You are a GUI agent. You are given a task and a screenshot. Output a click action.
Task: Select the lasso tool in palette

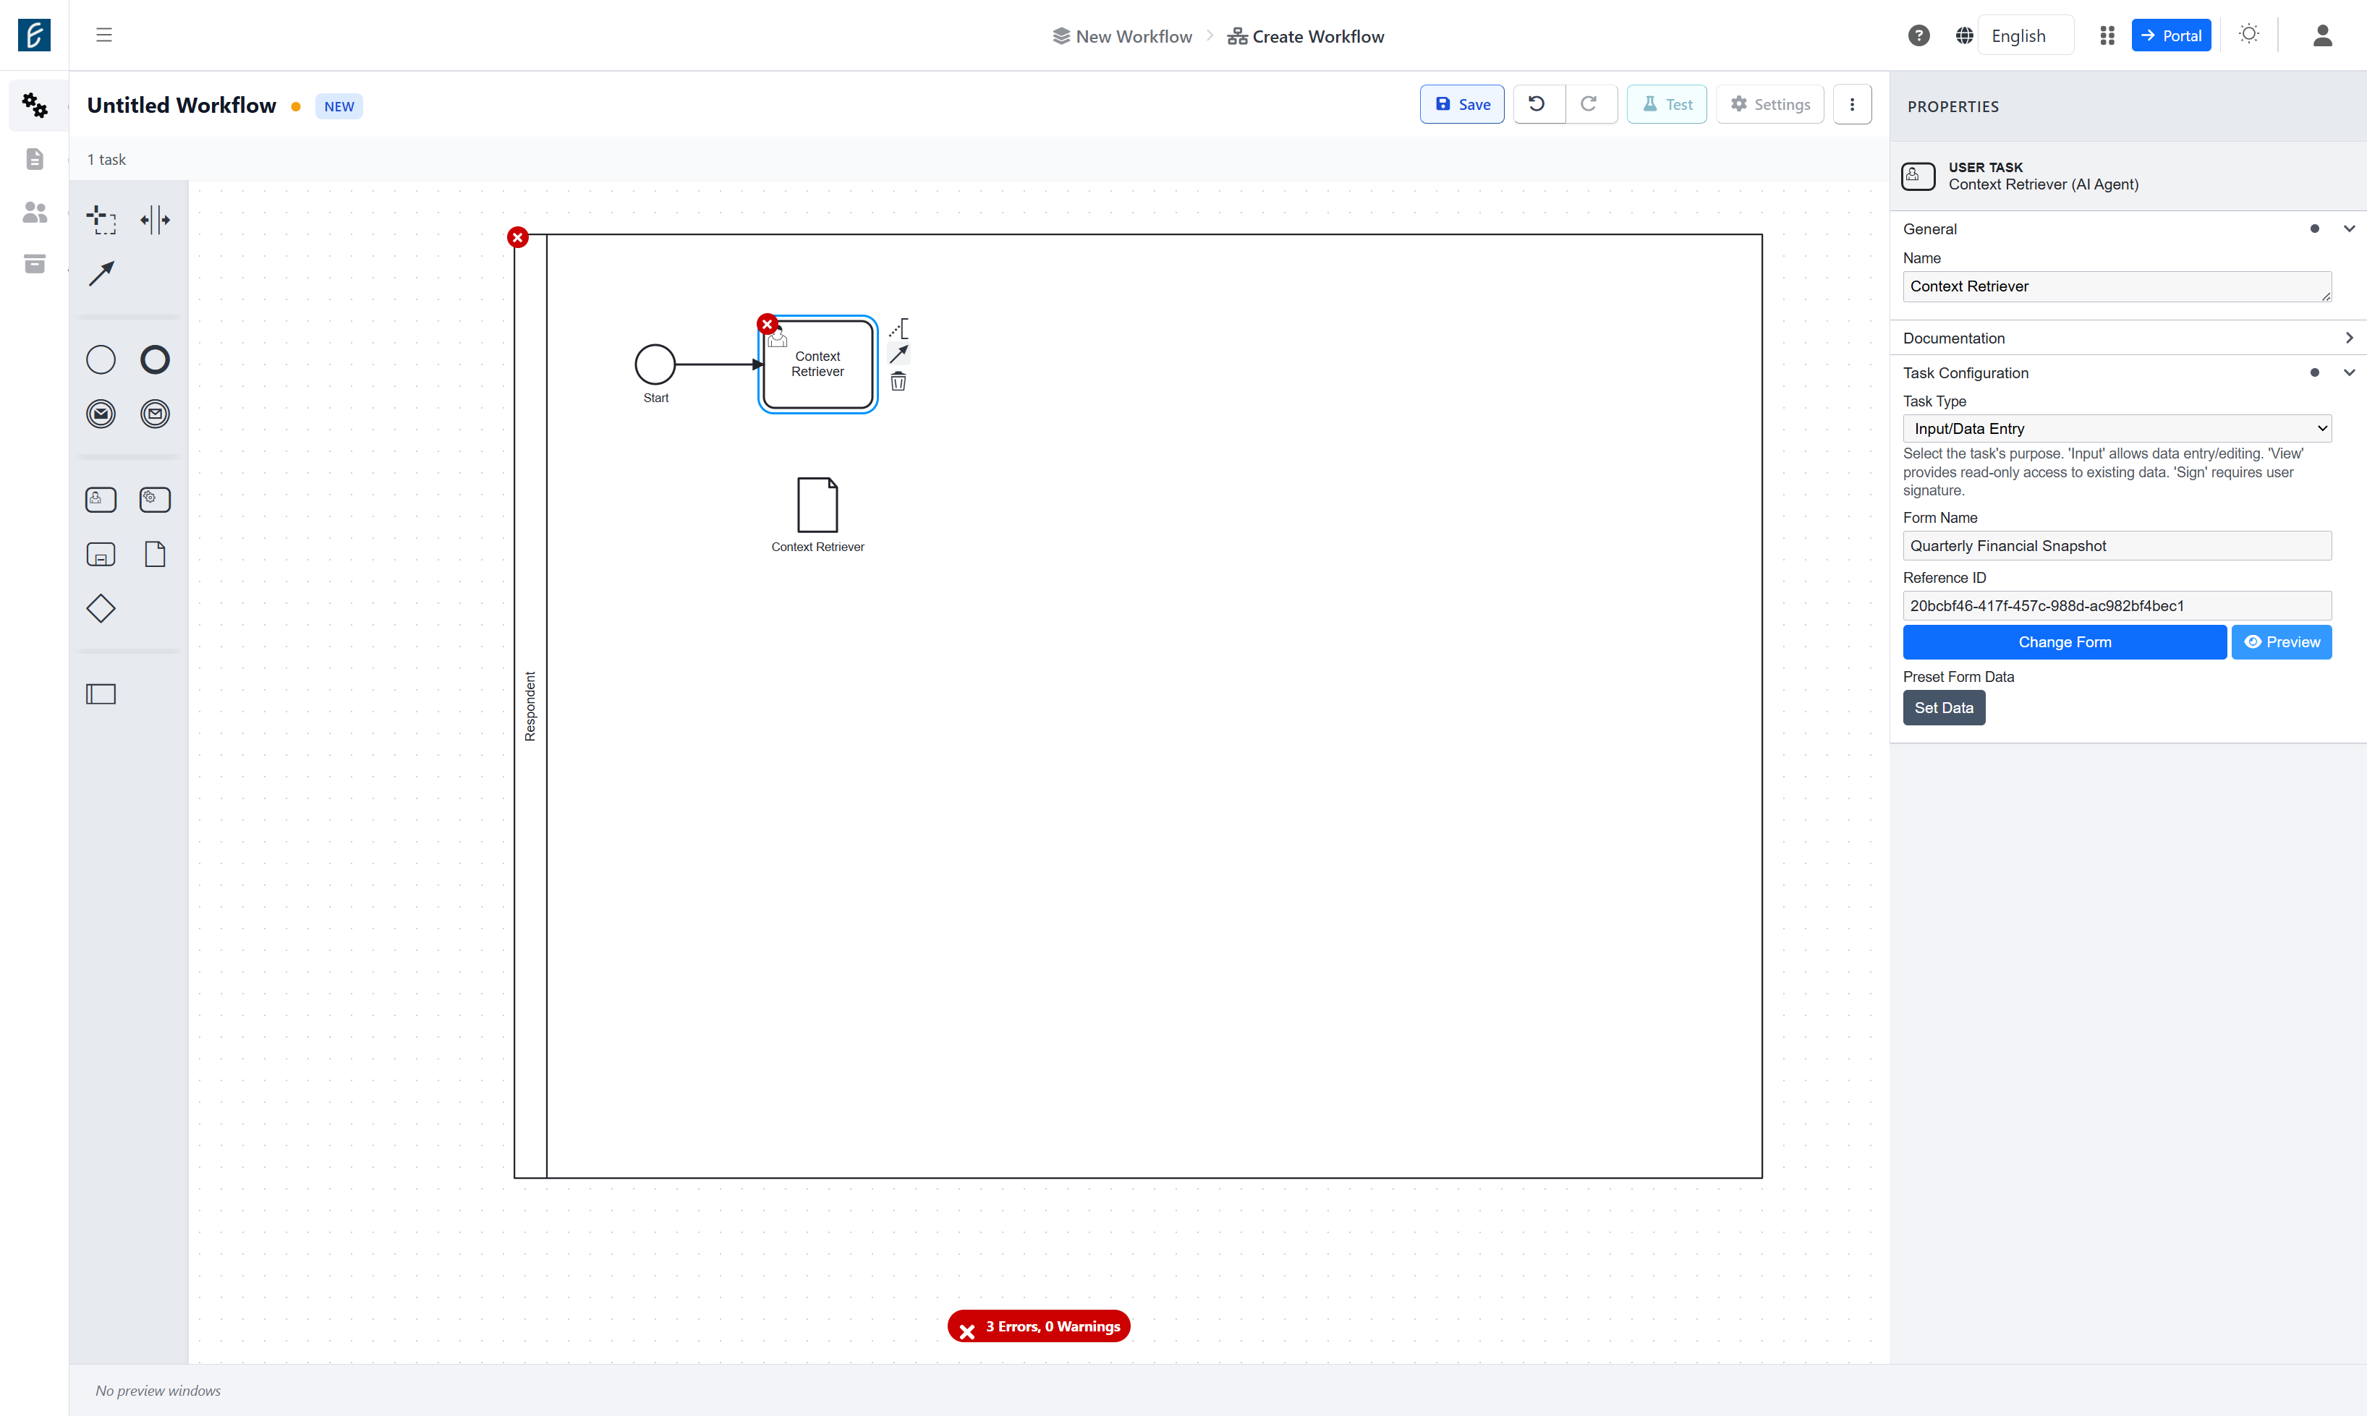pyautogui.click(x=101, y=219)
